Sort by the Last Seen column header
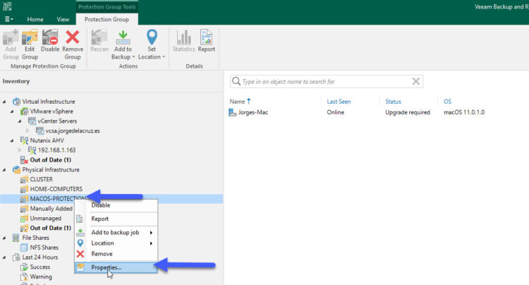This screenshot has height=285, width=529. 339,102
